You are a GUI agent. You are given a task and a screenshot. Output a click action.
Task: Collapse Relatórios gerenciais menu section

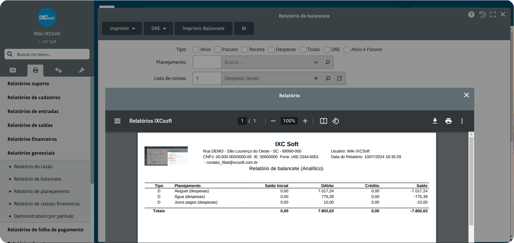click(45, 153)
